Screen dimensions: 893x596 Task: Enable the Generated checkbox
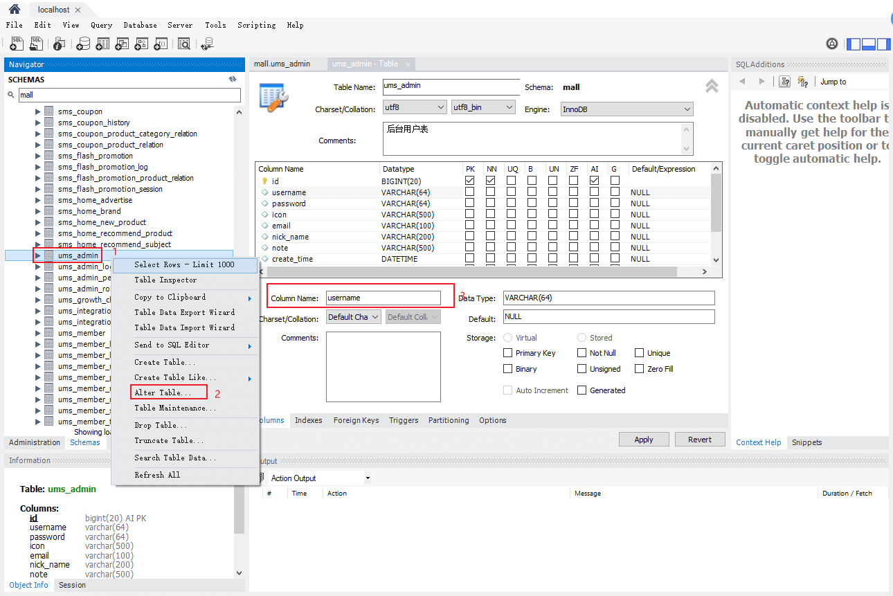pyautogui.click(x=582, y=390)
